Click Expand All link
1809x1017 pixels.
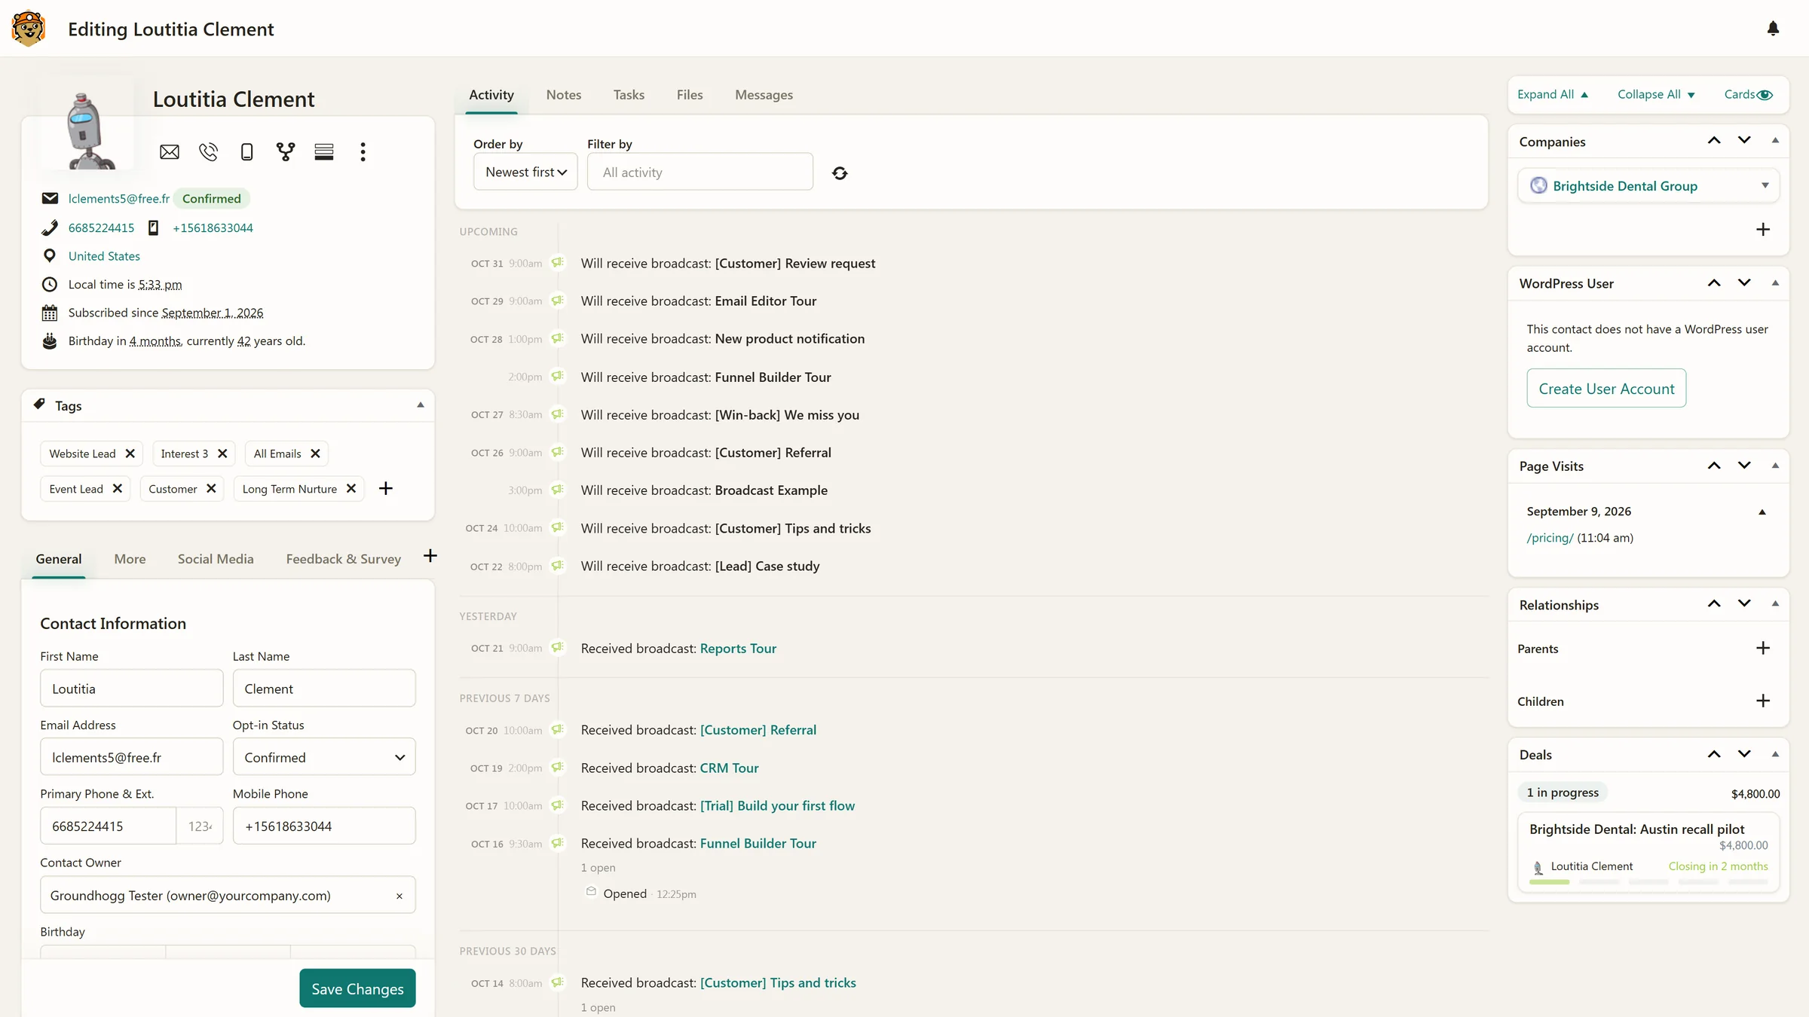[x=1553, y=95]
